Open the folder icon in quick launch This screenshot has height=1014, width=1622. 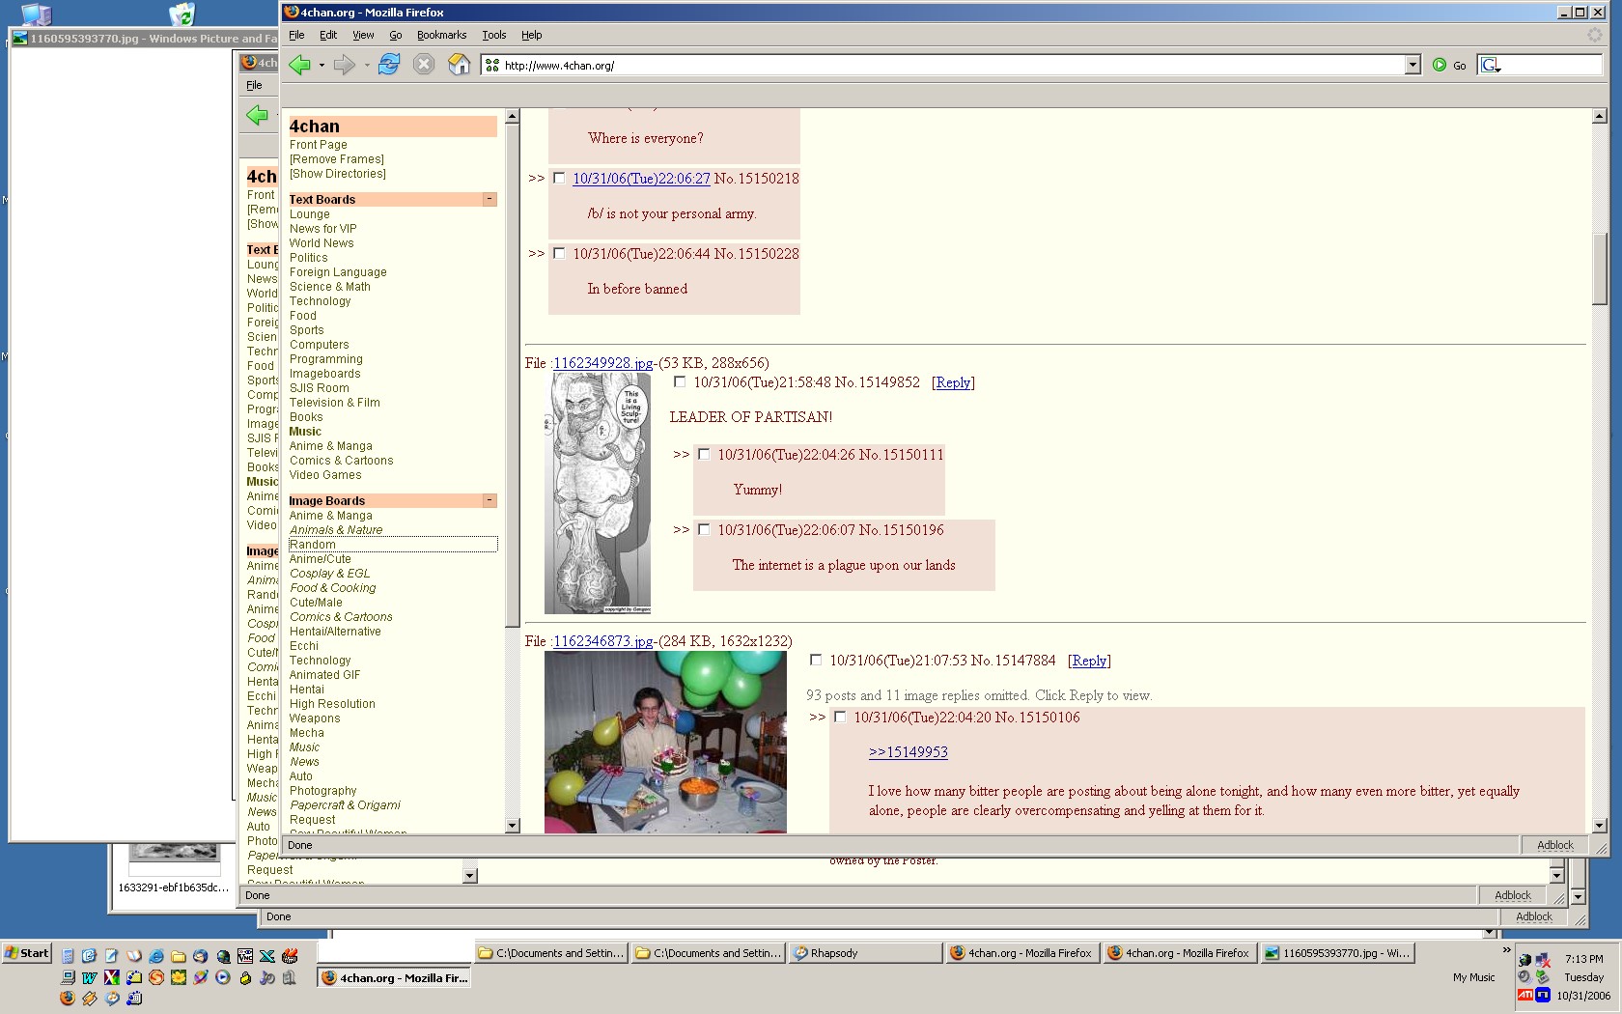179,956
